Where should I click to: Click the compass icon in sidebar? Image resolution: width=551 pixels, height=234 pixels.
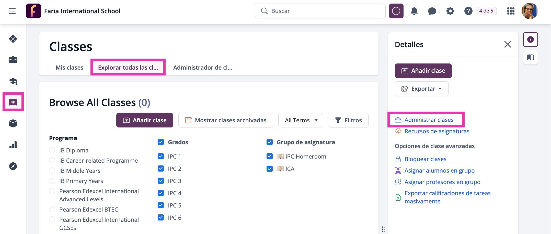13,166
